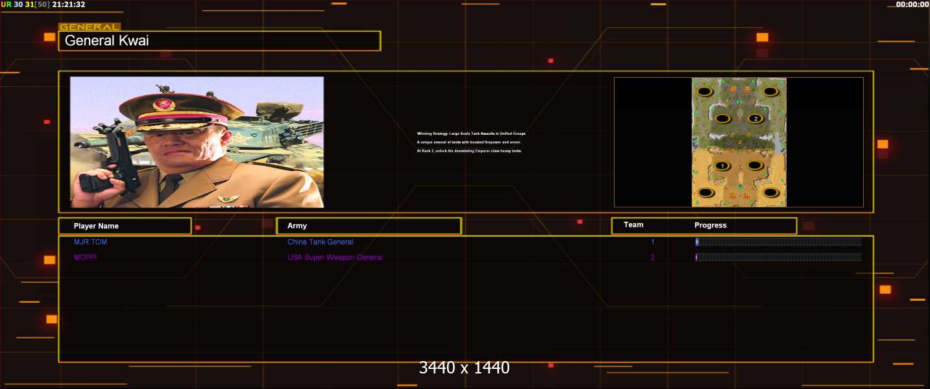Click the [50] value in status overlay
Image resolution: width=930 pixels, height=389 pixels.
click(x=43, y=5)
